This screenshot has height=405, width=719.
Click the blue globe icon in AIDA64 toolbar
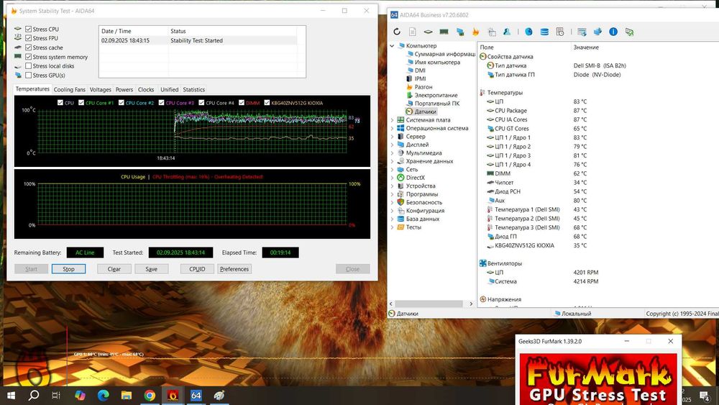coord(528,32)
